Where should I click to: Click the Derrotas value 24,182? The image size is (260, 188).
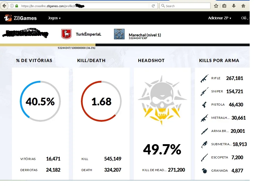[53, 170]
